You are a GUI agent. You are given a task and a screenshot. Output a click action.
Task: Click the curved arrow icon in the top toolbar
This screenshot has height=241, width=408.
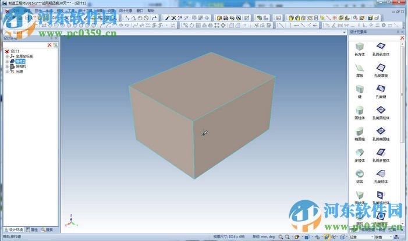point(154,18)
